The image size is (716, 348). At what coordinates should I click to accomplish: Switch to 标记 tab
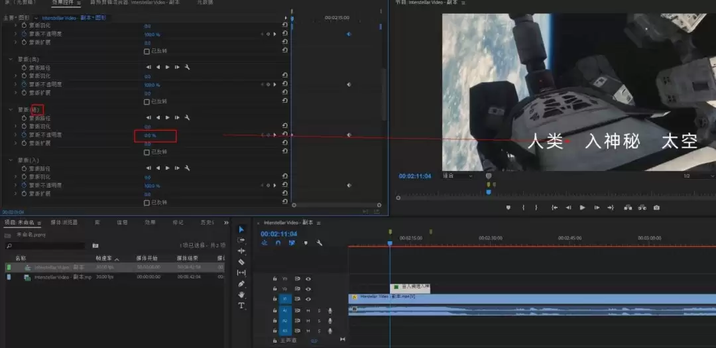(x=178, y=223)
